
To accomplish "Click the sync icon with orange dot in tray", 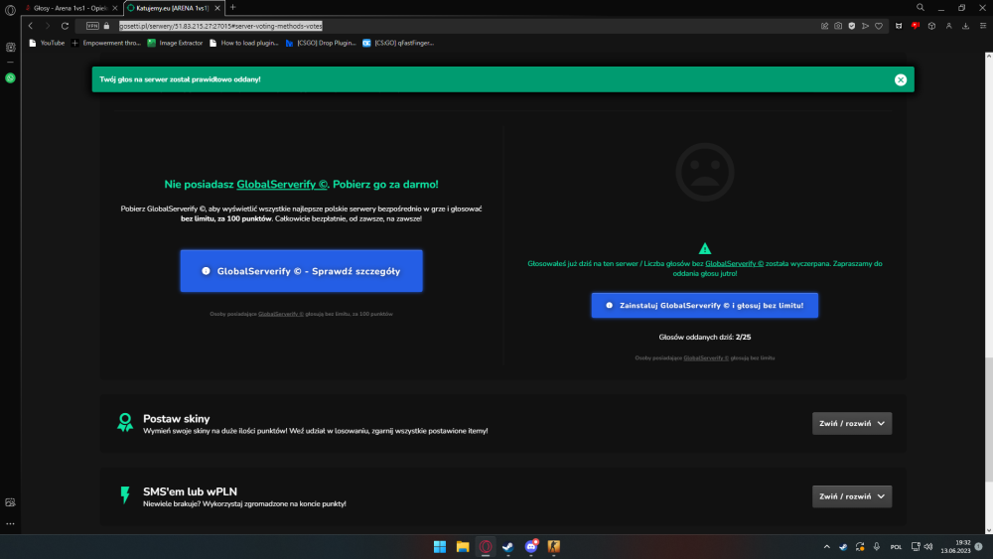I will pyautogui.click(x=860, y=547).
